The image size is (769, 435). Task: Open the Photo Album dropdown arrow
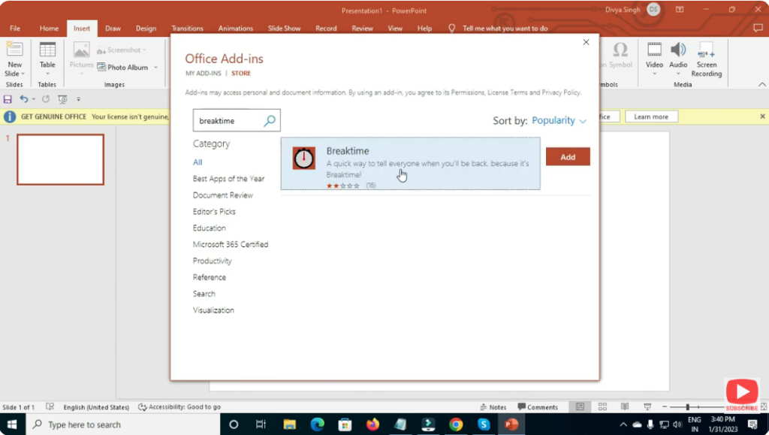[x=156, y=68]
